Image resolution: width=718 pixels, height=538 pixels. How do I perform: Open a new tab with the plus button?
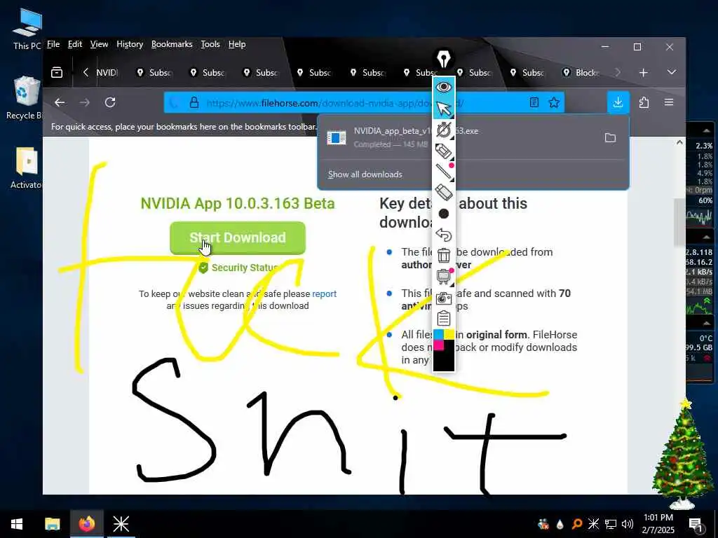[x=644, y=72]
